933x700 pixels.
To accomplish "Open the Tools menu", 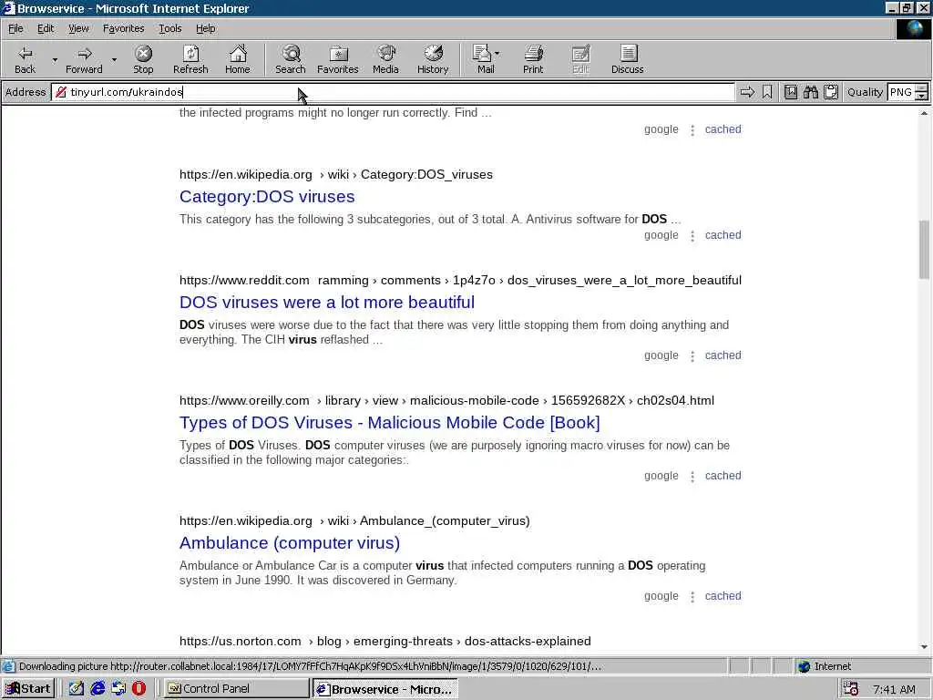I will [170, 28].
